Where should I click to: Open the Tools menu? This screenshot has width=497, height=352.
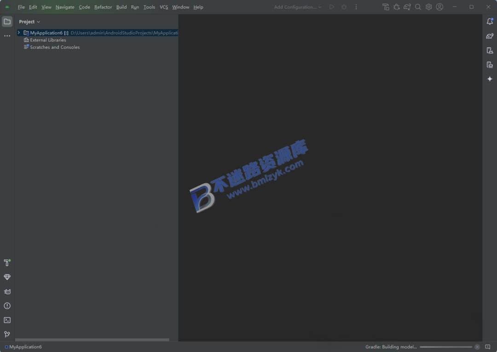(x=149, y=7)
